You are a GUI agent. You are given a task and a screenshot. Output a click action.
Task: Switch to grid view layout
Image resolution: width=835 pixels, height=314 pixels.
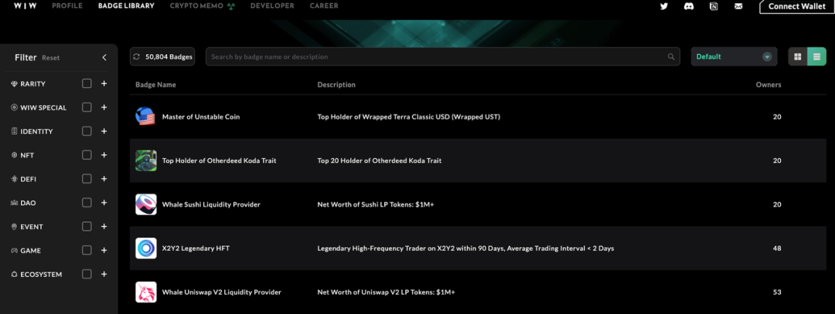click(798, 56)
